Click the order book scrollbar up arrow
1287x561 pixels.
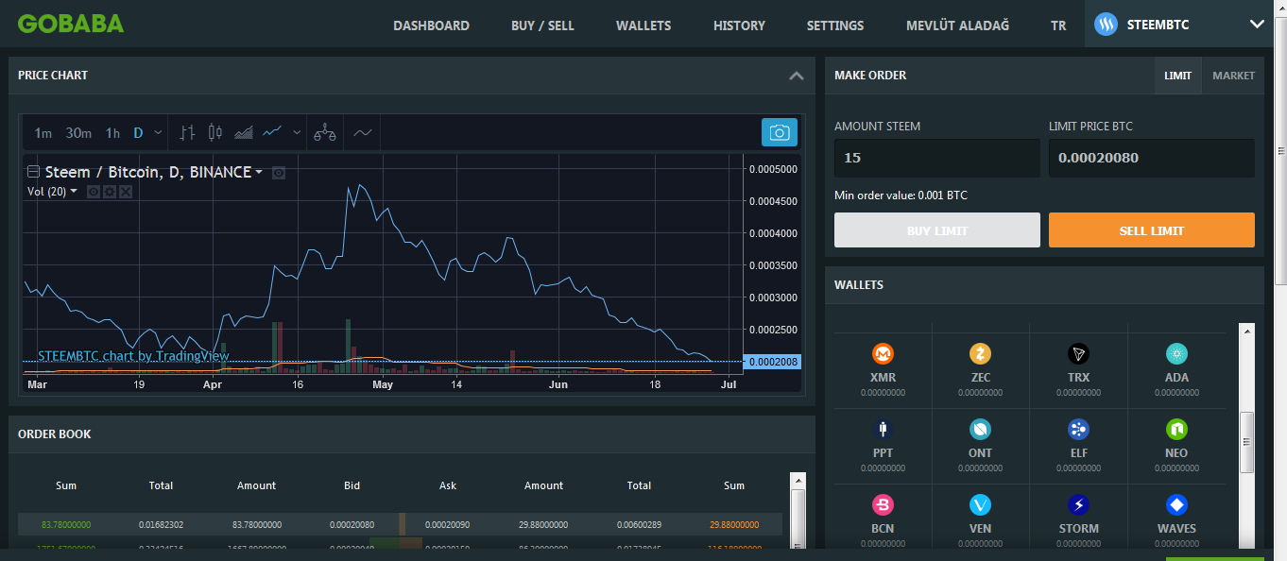[798, 481]
